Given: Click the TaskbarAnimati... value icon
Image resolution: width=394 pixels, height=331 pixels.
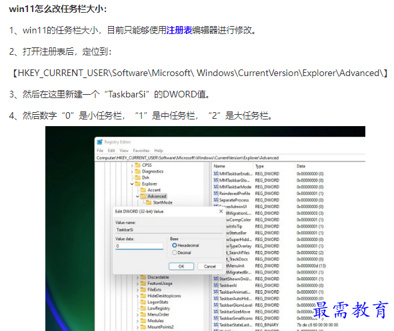Looking at the screenshot, I should click(216, 292).
